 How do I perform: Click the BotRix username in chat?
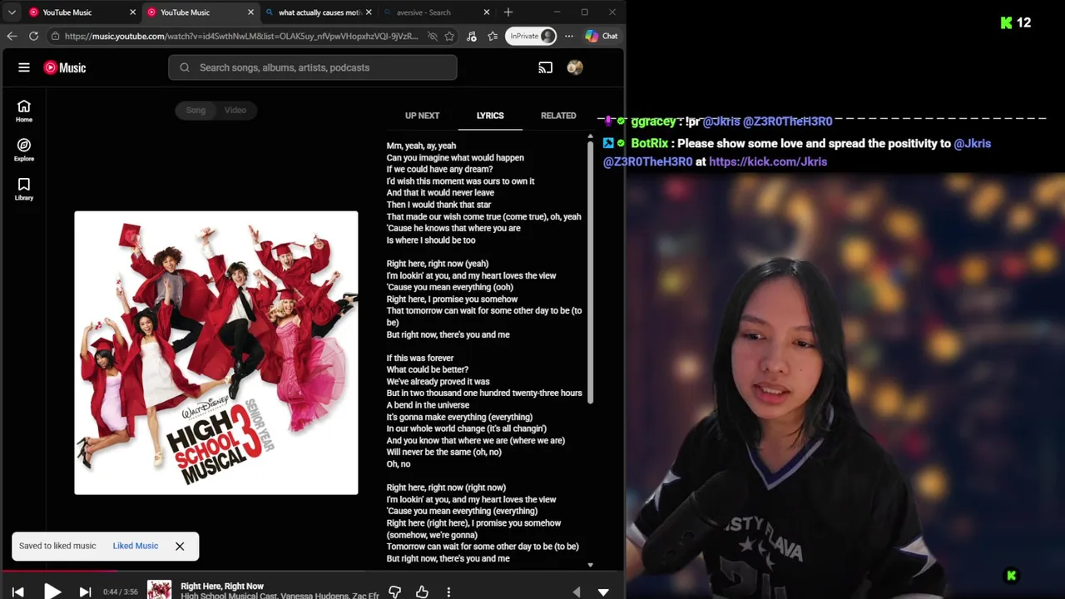(650, 143)
